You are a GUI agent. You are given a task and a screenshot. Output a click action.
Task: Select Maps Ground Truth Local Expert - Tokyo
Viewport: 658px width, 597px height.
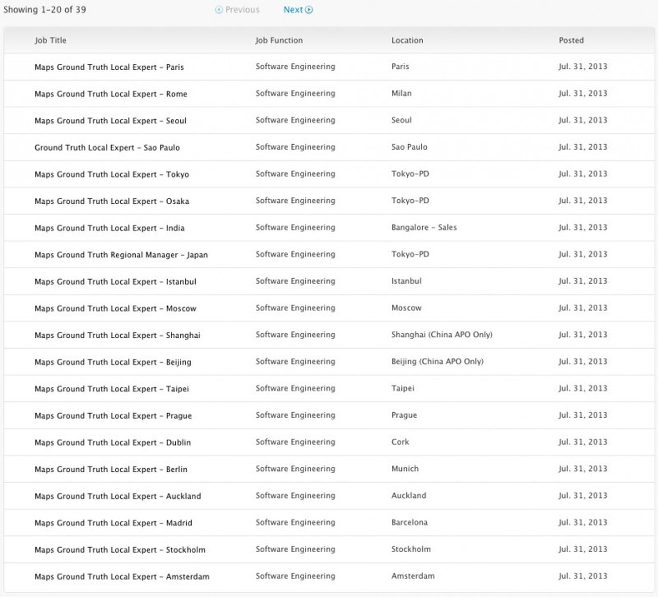pyautogui.click(x=111, y=174)
